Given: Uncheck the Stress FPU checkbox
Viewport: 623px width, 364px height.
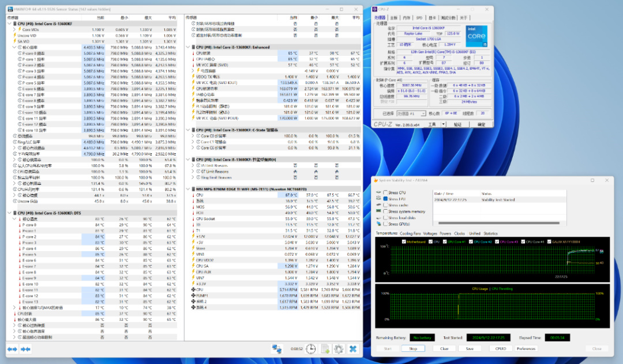Looking at the screenshot, I should [385, 199].
